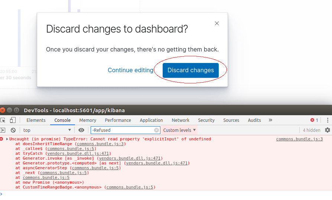Open DevTools three-dot customize menu
The image size is (332, 200).
(328, 120)
